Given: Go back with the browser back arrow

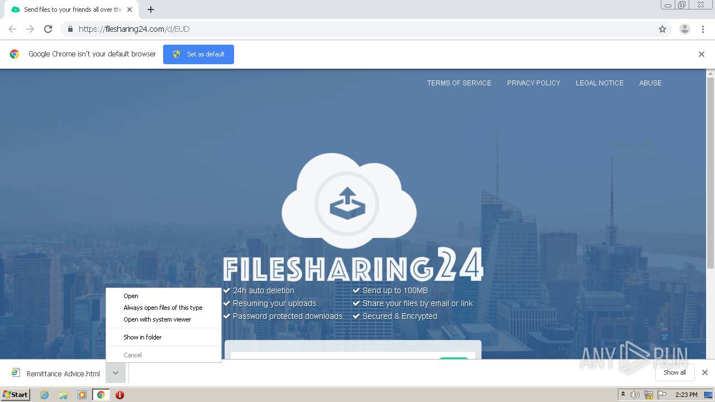Looking at the screenshot, I should 12,29.
